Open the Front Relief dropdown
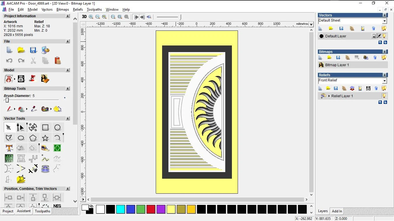 [384, 81]
